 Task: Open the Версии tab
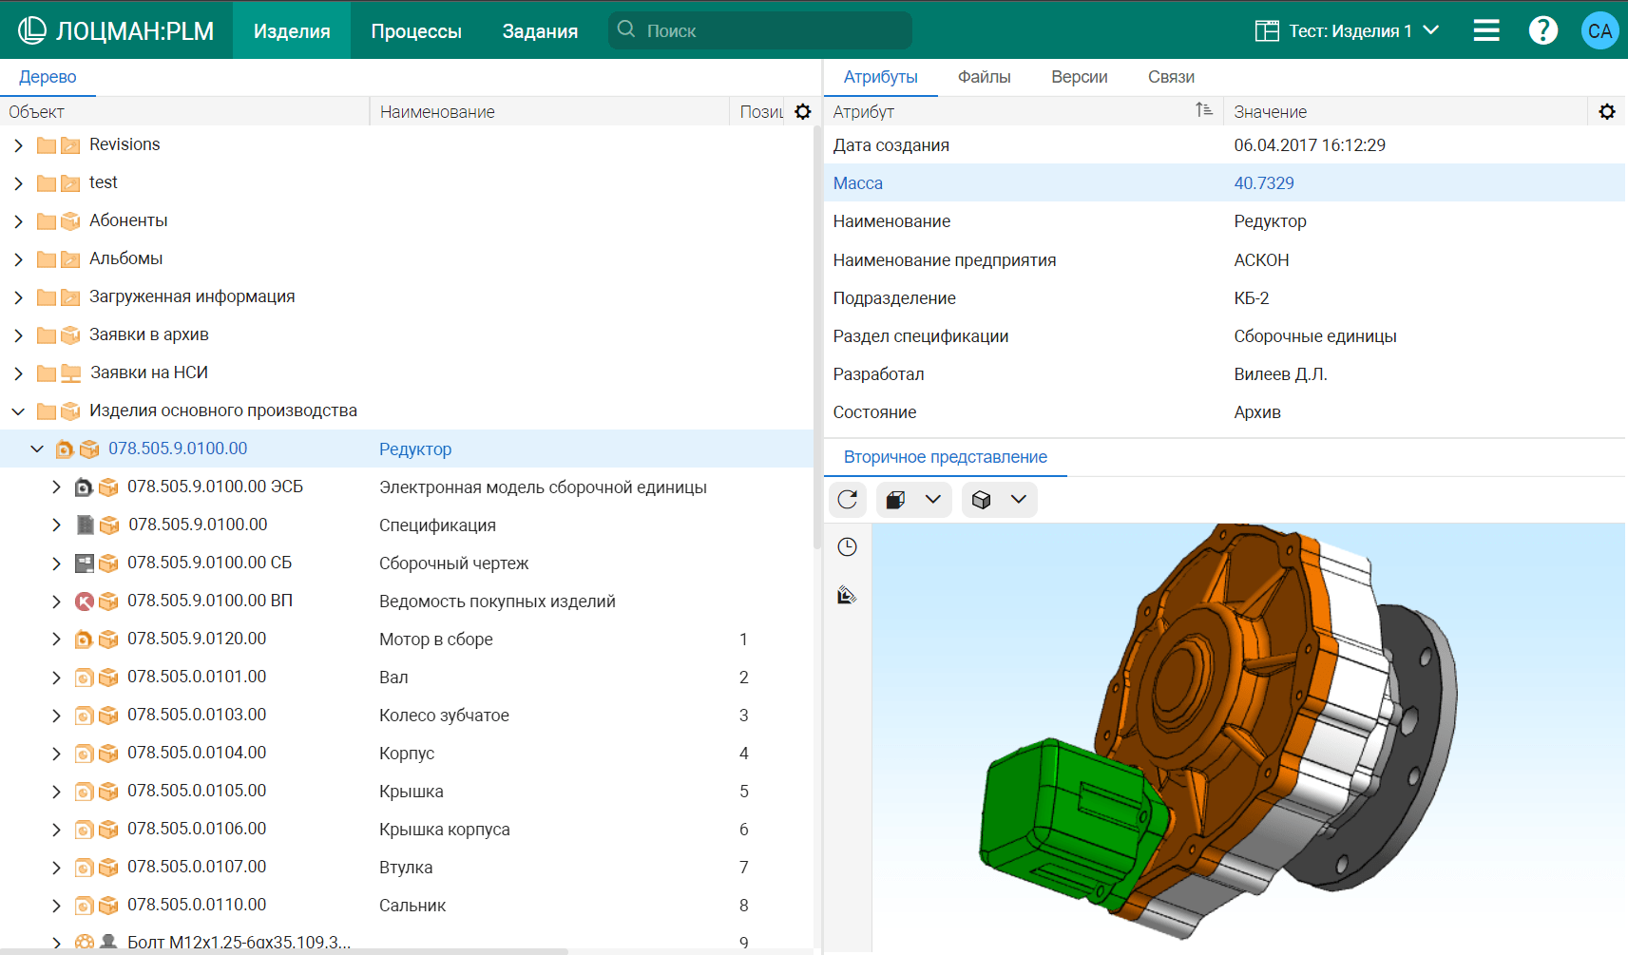(x=1080, y=77)
